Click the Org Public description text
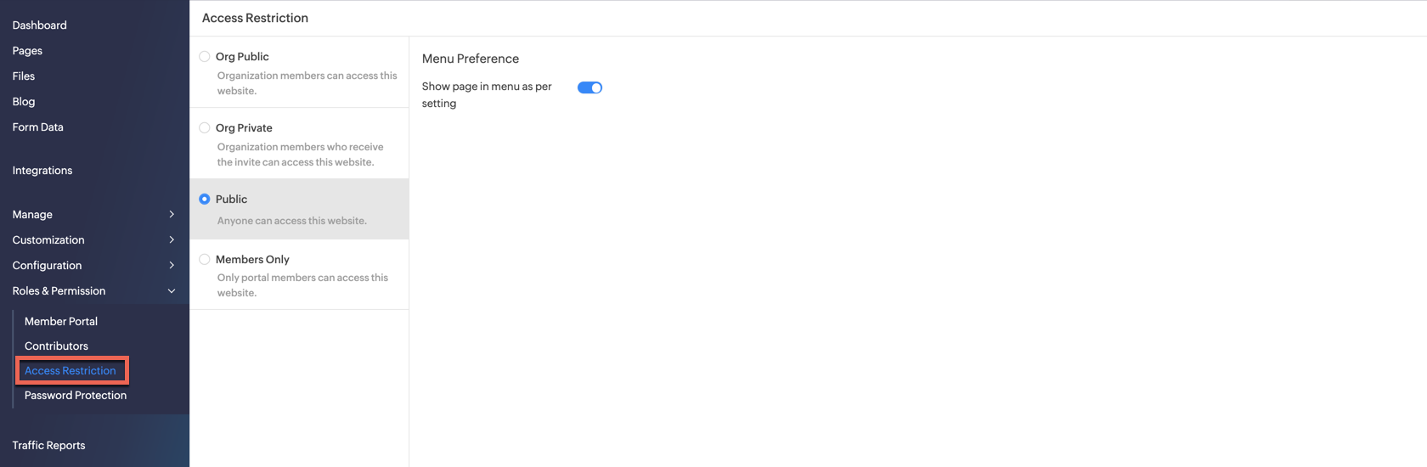1427x467 pixels. coord(307,83)
